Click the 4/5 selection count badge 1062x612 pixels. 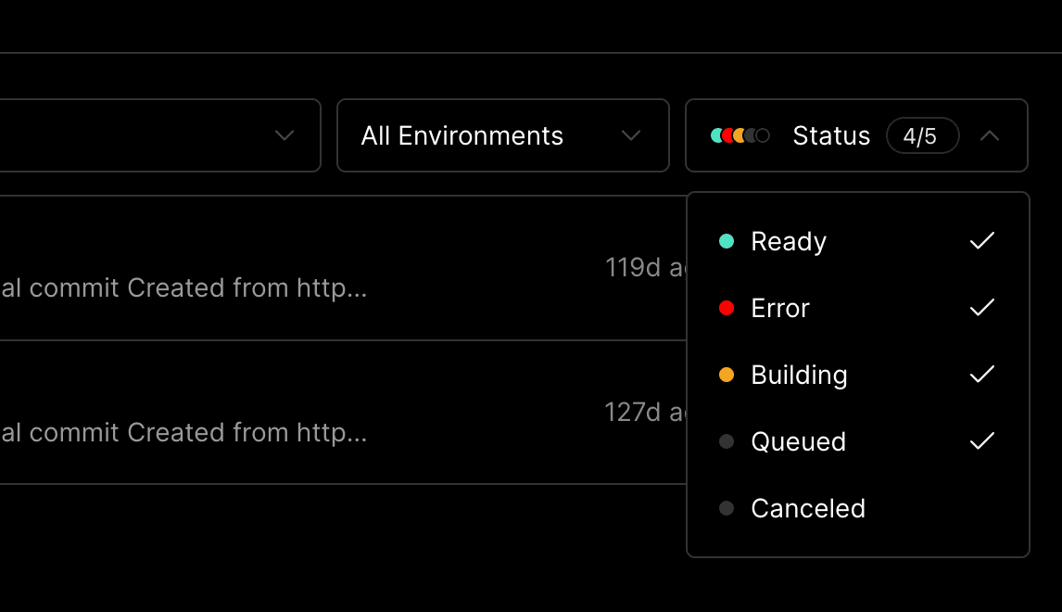point(923,135)
